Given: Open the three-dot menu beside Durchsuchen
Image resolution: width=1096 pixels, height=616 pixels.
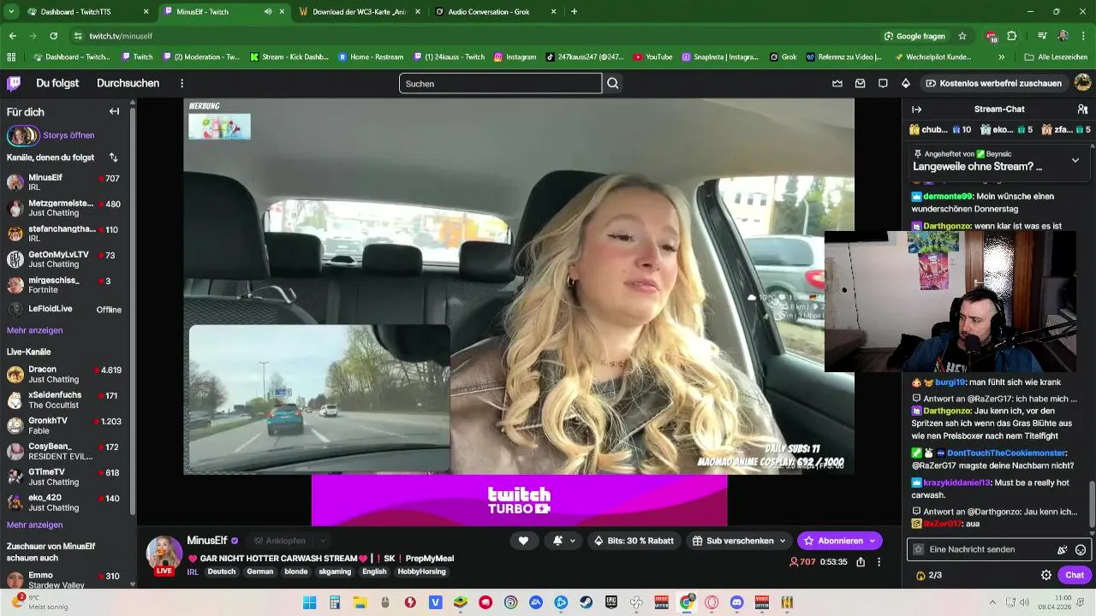Looking at the screenshot, I should 182,83.
